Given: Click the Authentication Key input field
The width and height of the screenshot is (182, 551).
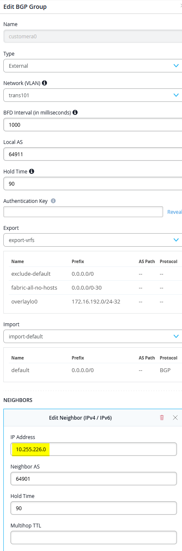Looking at the screenshot, I should 83,212.
